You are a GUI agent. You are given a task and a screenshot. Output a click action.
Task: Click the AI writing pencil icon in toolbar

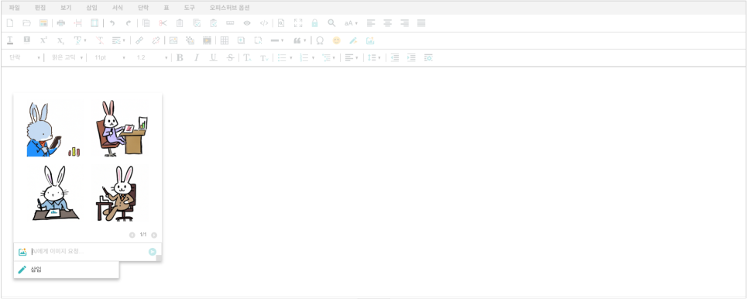354,40
